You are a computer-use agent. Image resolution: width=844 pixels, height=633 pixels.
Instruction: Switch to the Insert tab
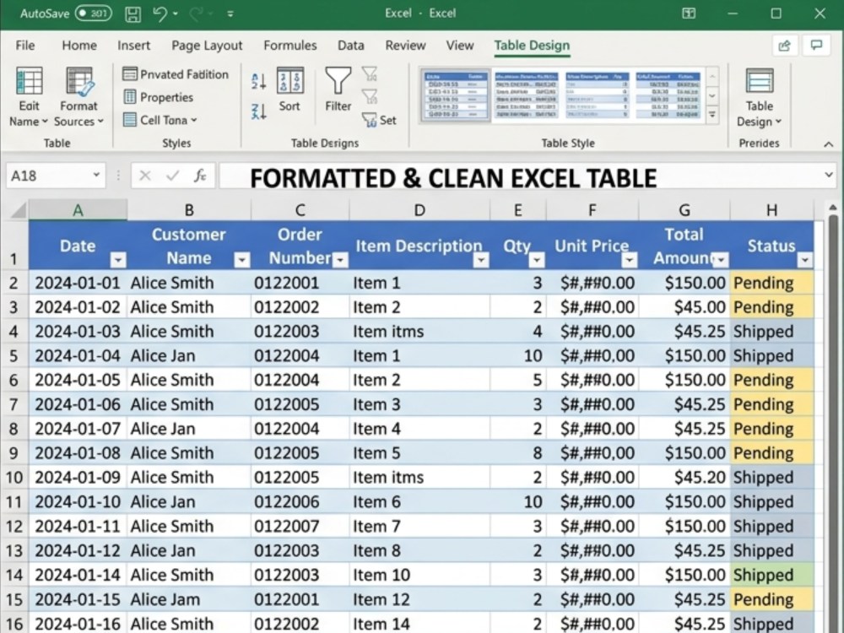coord(134,46)
